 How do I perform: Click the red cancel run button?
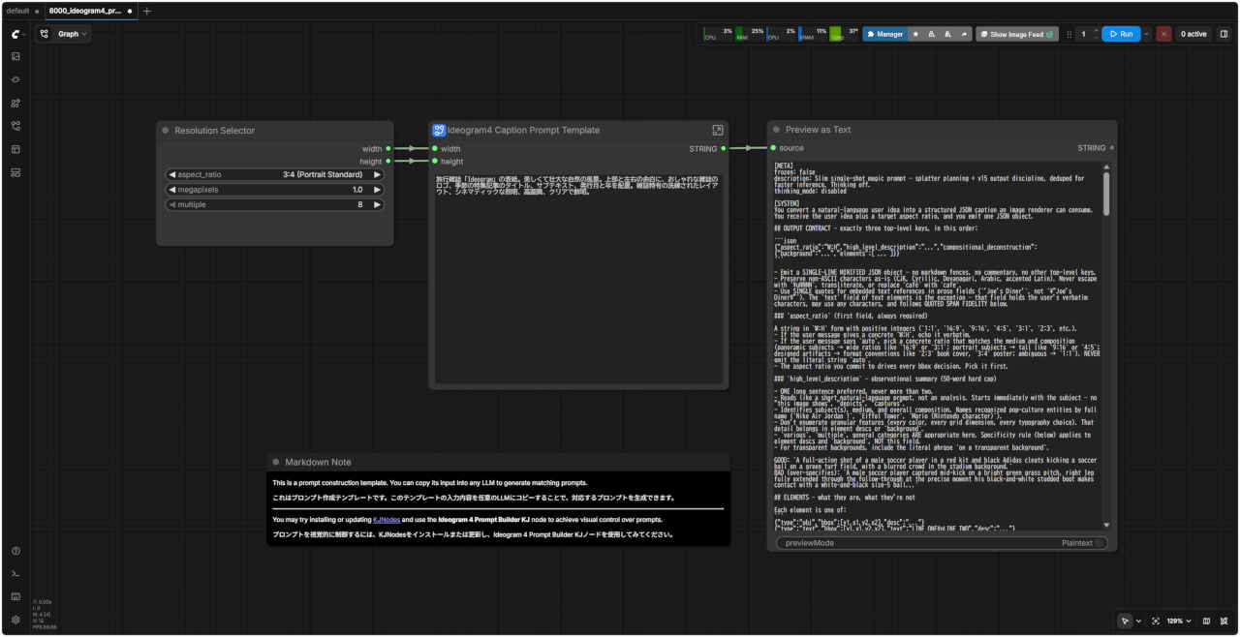pos(1163,34)
